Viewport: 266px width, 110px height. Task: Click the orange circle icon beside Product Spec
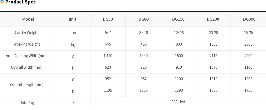(2, 2)
